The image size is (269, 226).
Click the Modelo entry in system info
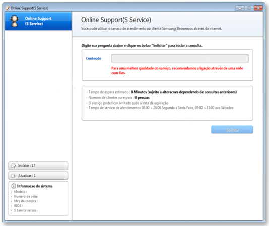coord(21,192)
